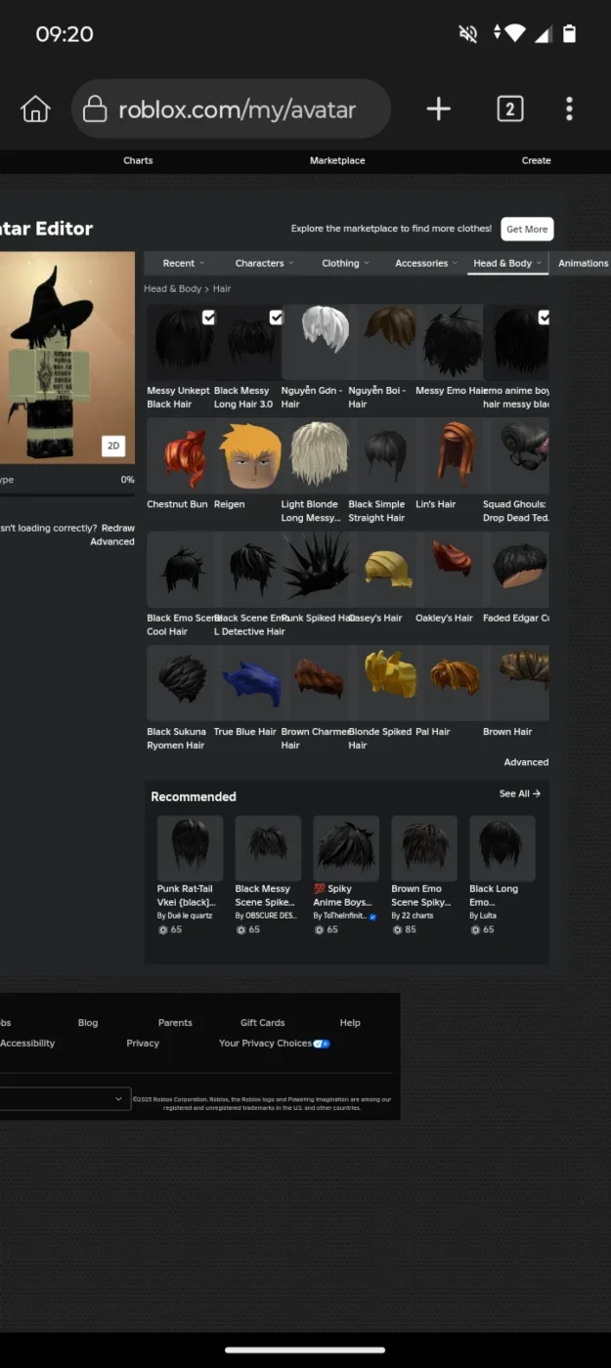
Task: Equip Squad Ghouls Drop Dead Tedd hair
Action: tap(516, 455)
